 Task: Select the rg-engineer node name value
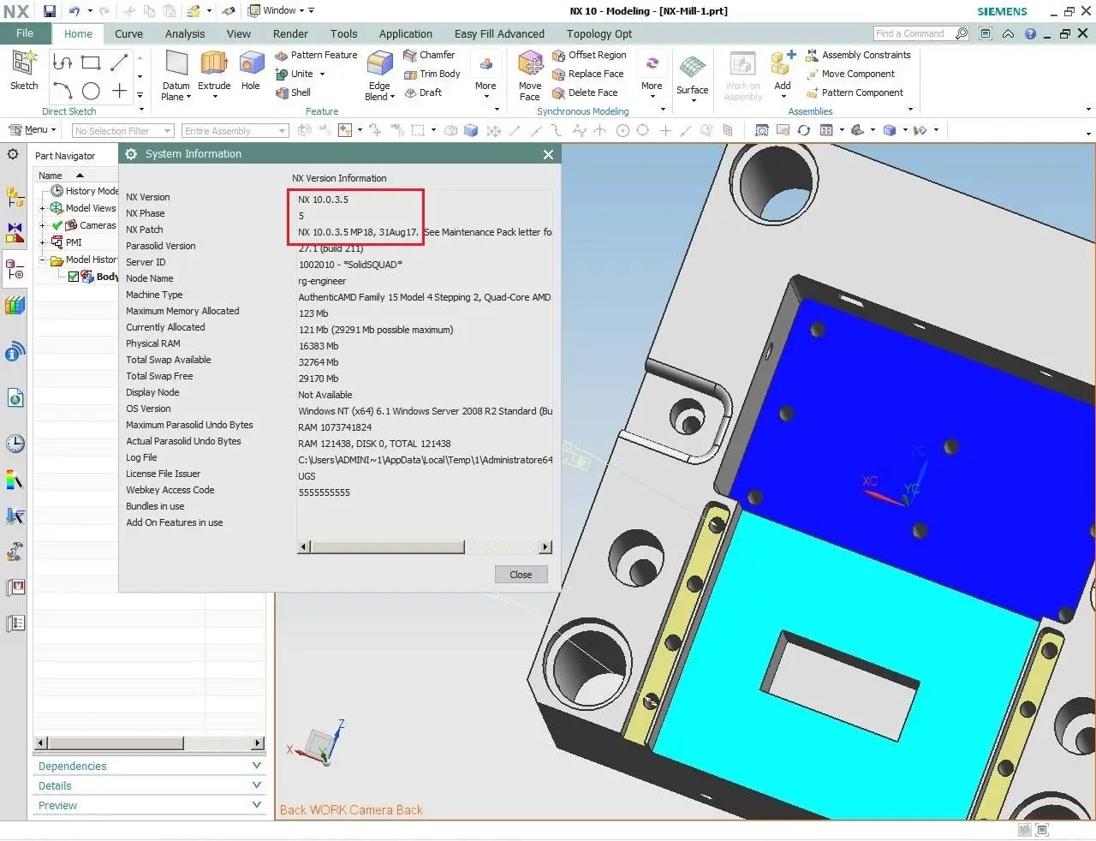tap(322, 281)
